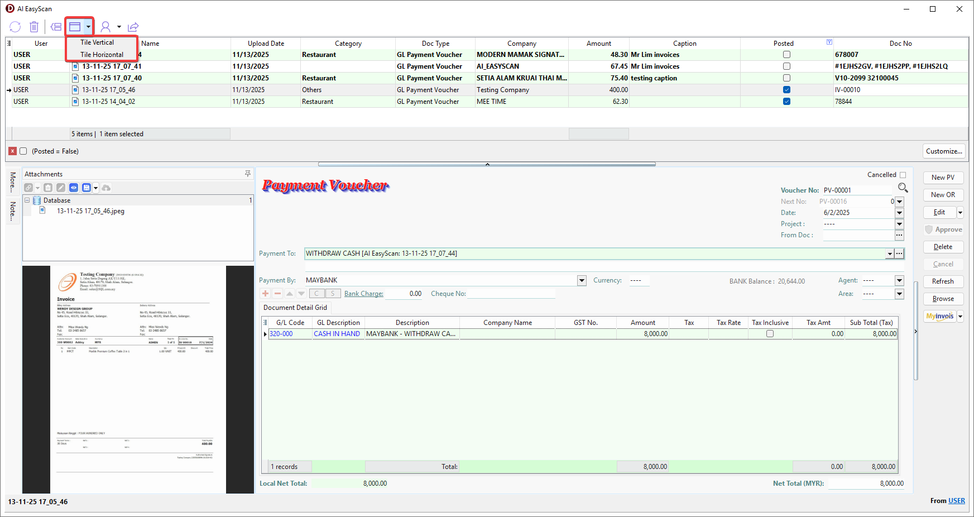Open the Date dropdown showing 6/2/2025
This screenshot has height=517, width=974.
[899, 213]
